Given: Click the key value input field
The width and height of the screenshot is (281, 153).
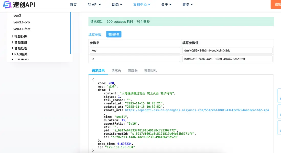Looking at the screenshot, I should click(228, 50).
